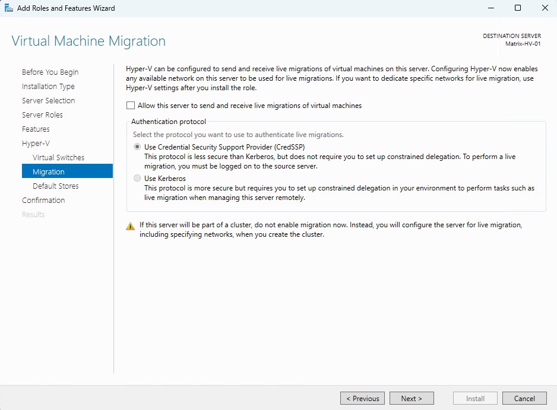The height and width of the screenshot is (410, 557).
Task: Open the Server Selection step
Action: pyautogui.click(x=48, y=100)
